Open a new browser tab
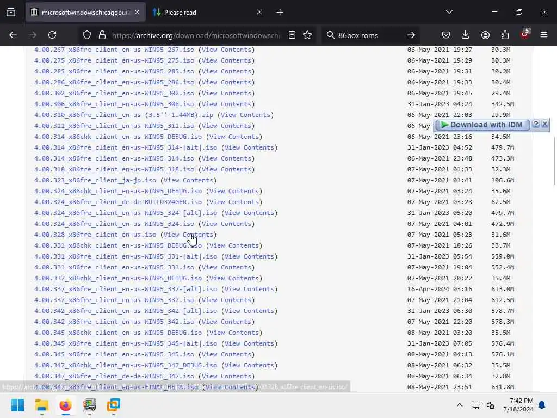557x418 pixels. click(x=280, y=13)
